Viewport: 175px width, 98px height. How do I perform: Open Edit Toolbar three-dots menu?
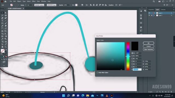4,66
